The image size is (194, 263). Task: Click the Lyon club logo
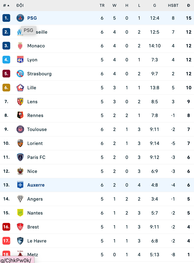tap(20, 60)
